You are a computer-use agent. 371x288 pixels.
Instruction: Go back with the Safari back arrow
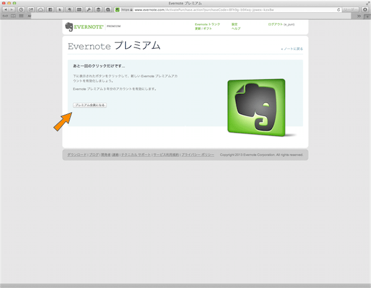point(5,10)
